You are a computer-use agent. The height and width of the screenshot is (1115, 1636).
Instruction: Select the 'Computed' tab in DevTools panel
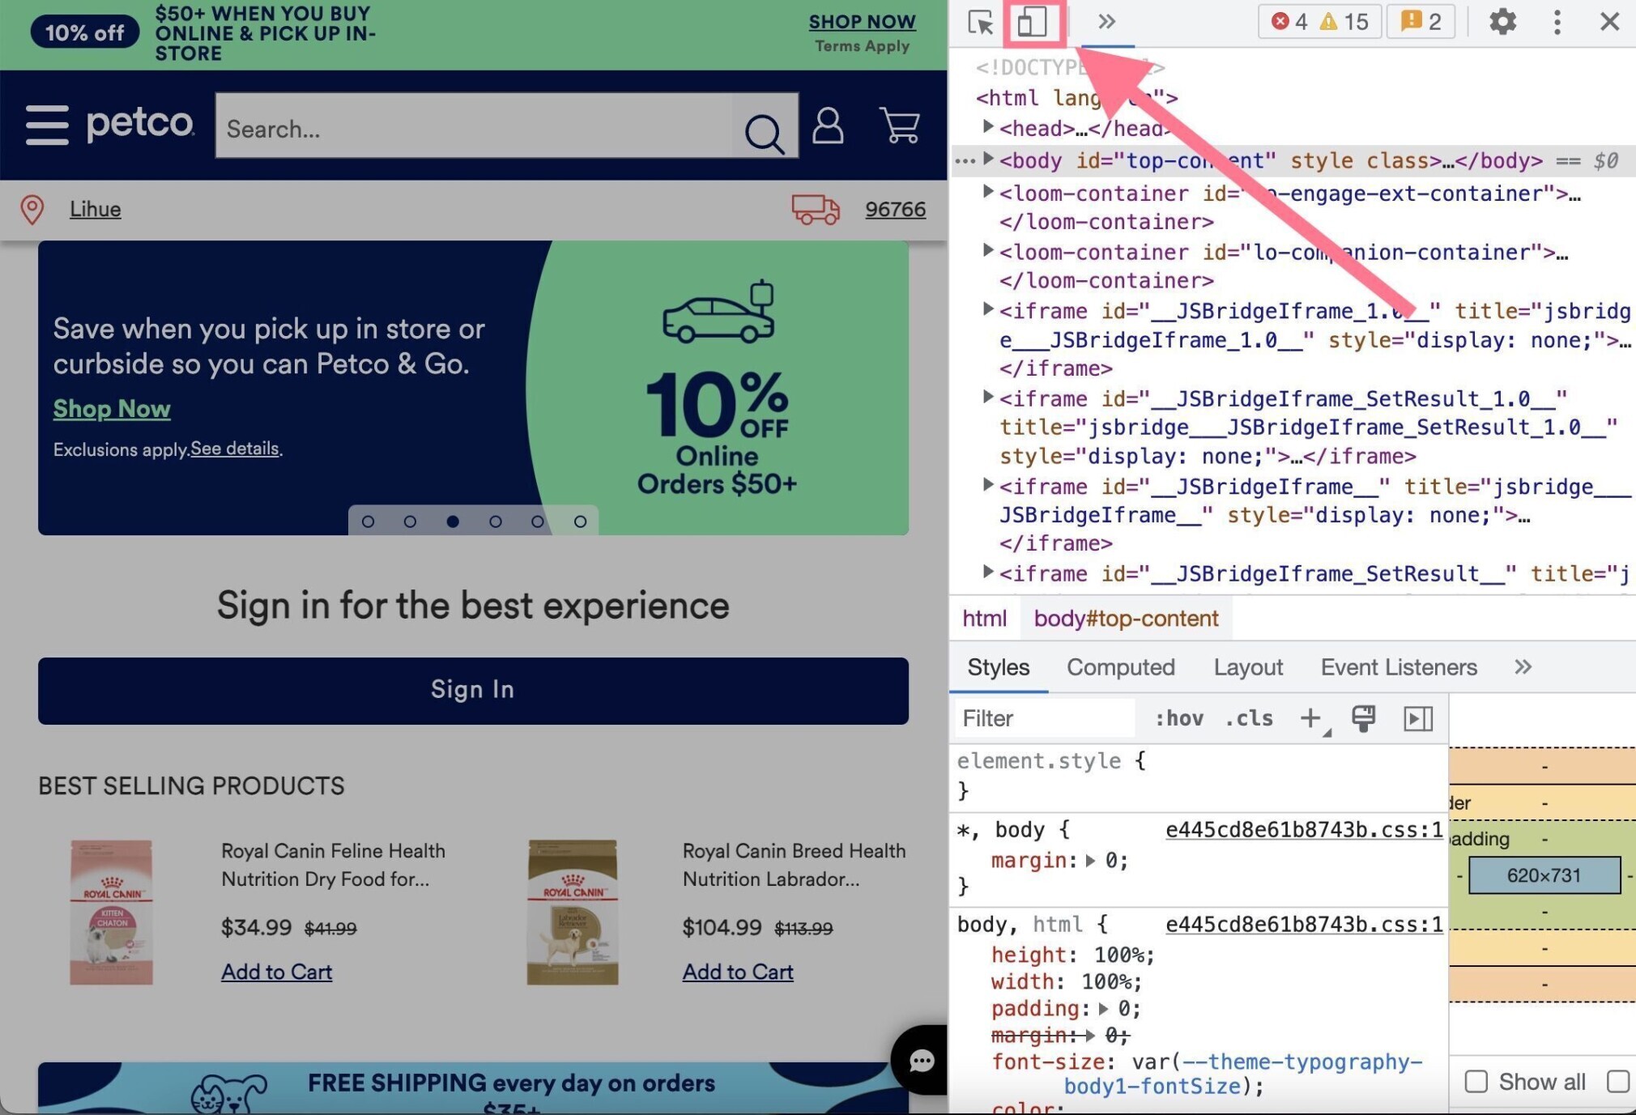1118,666
